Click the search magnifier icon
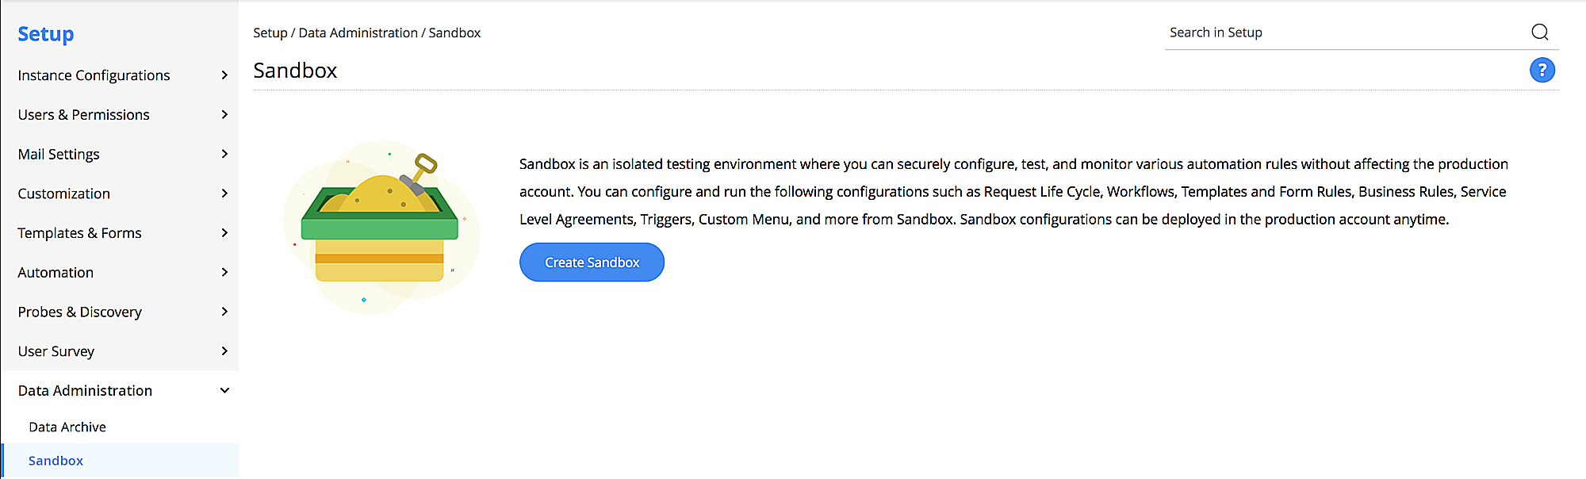 1539,33
